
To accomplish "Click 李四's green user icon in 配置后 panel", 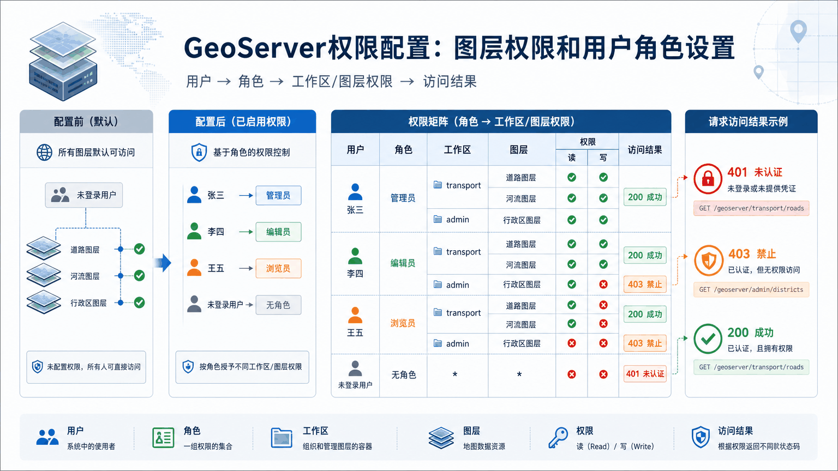I will pyautogui.click(x=194, y=231).
